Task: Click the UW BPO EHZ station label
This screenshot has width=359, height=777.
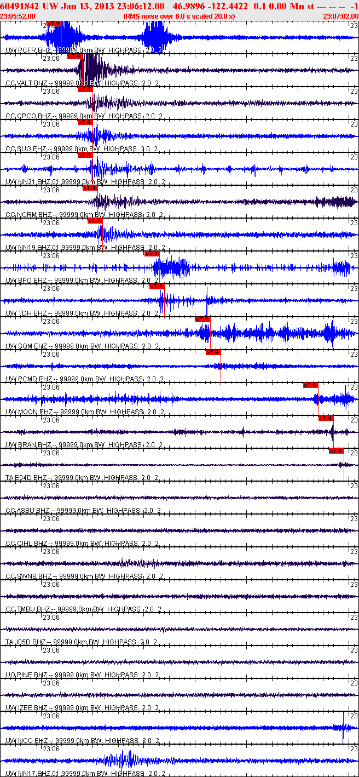Action: pyautogui.click(x=82, y=280)
